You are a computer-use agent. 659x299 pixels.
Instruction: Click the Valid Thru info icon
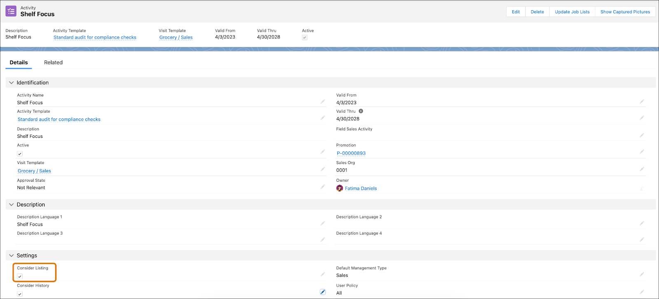(x=361, y=111)
